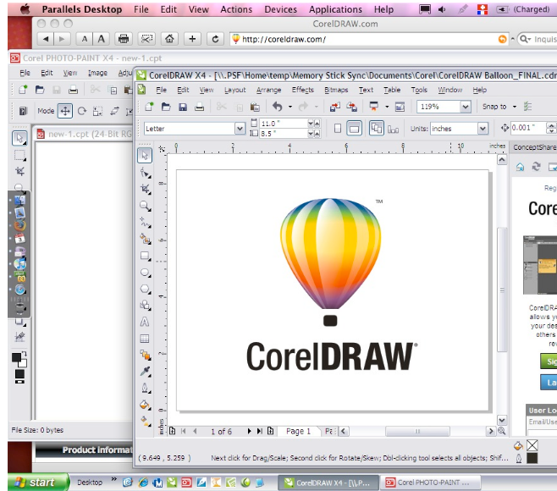557x491 pixels.
Task: Switch to the Page 1 tab
Action: (299, 431)
